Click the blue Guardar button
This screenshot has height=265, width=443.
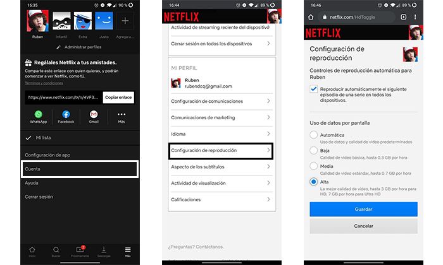tap(363, 209)
